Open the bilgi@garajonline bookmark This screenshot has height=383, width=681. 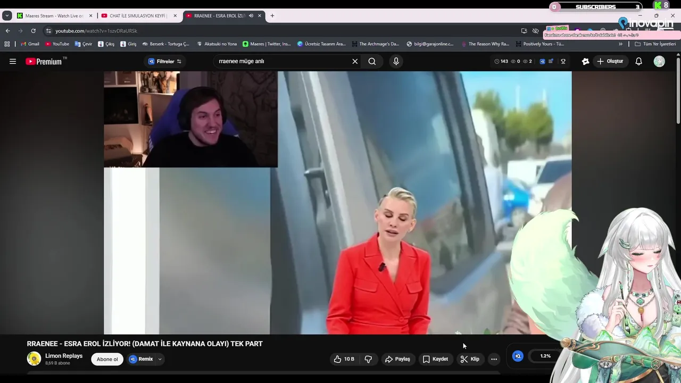coord(430,44)
